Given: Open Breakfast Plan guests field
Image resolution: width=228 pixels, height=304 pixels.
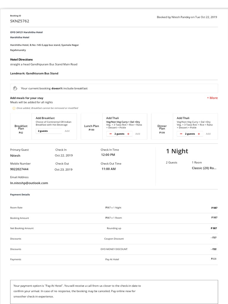Looking at the screenshot, I should pos(49,131).
